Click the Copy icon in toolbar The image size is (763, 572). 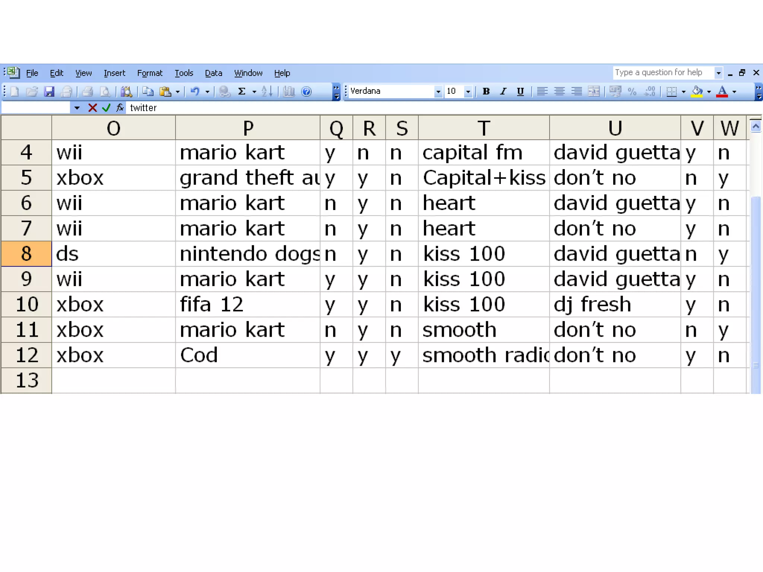[148, 92]
